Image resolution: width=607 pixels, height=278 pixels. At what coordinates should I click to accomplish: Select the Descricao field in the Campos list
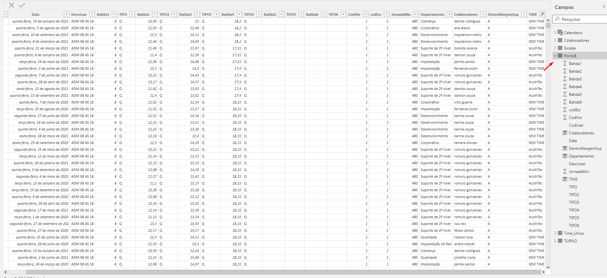pyautogui.click(x=577, y=164)
